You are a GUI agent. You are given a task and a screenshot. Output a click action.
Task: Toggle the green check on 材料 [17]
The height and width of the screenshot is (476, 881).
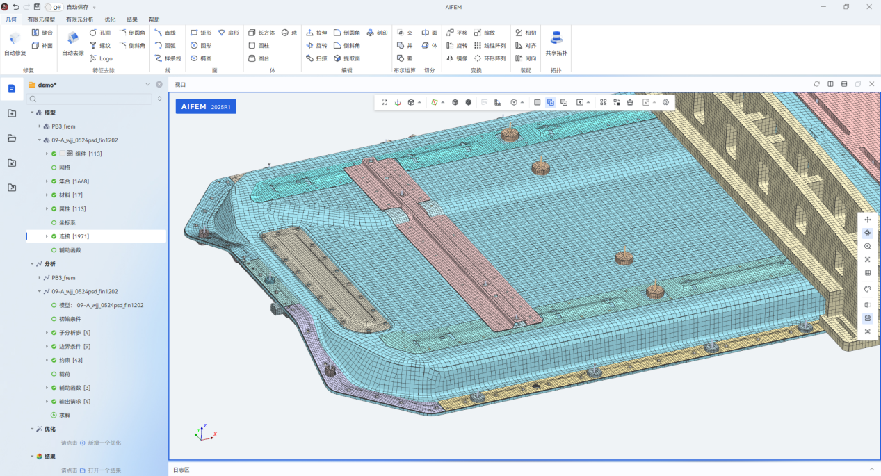click(54, 195)
